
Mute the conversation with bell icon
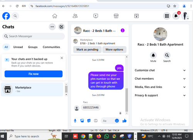pos(153,55)
